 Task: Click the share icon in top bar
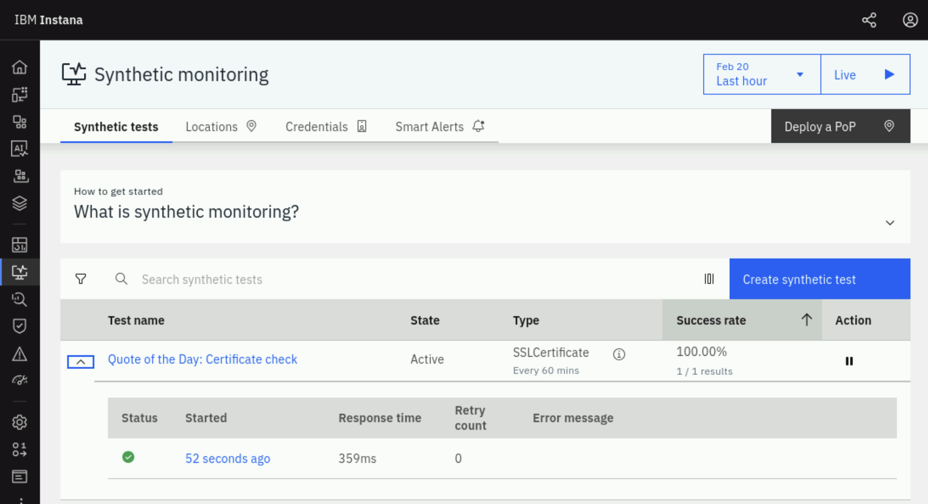coord(869,20)
